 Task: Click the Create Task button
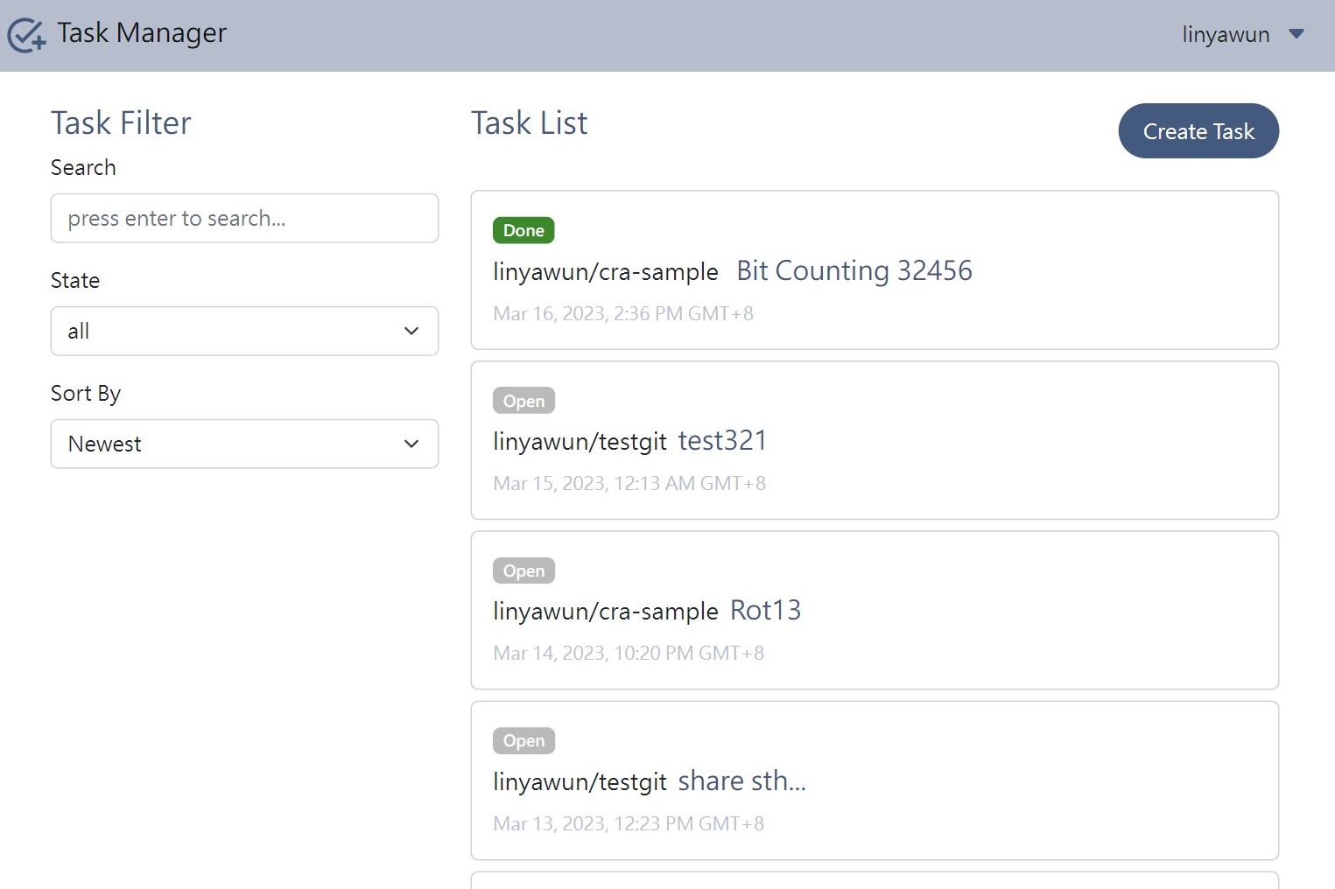point(1198,131)
